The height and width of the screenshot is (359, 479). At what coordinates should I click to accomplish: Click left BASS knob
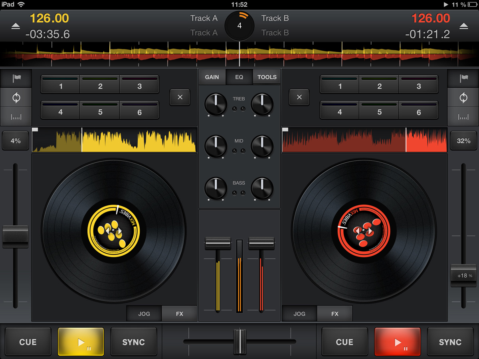pyautogui.click(x=216, y=188)
